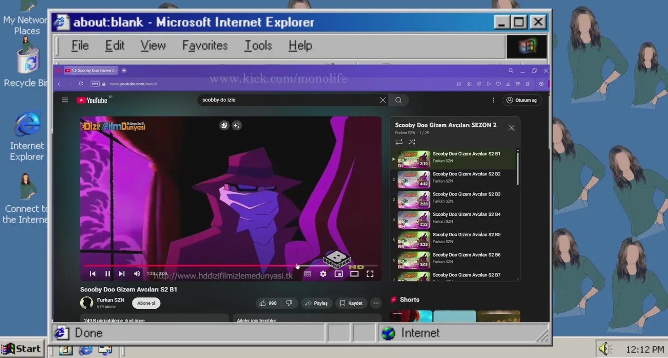Open the Internet Explorer View menu
The height and width of the screenshot is (358, 668).
153,46
